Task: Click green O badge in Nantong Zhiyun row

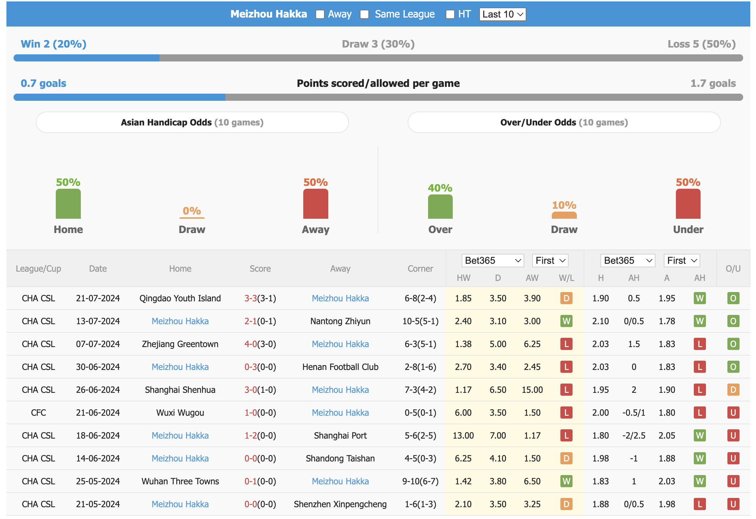Action: (733, 321)
